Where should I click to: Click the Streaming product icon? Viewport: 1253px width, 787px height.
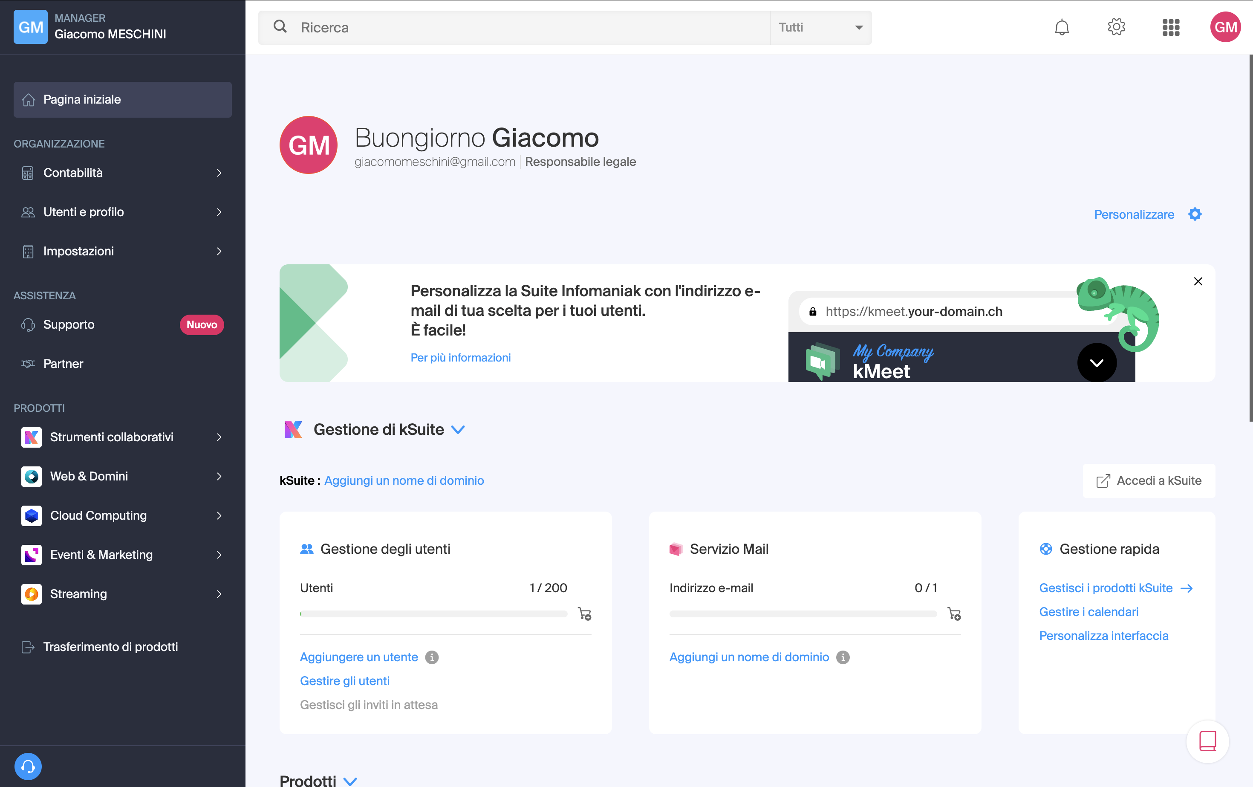(31, 594)
